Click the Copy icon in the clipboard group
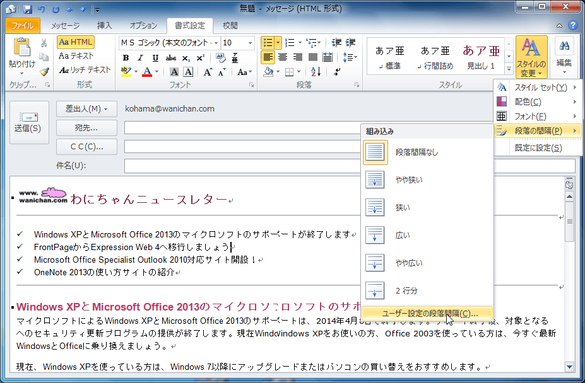The width and height of the screenshot is (585, 383). point(44,57)
